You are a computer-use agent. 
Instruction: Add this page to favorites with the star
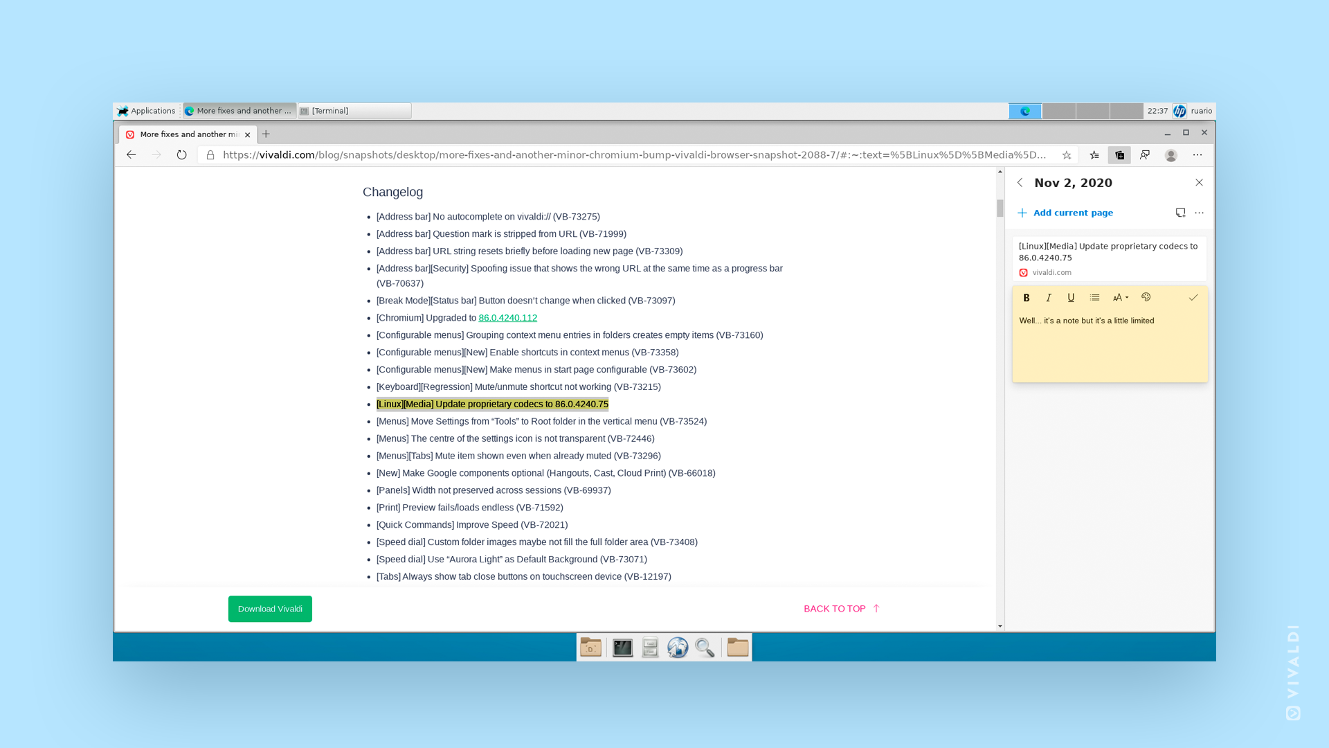tap(1067, 155)
